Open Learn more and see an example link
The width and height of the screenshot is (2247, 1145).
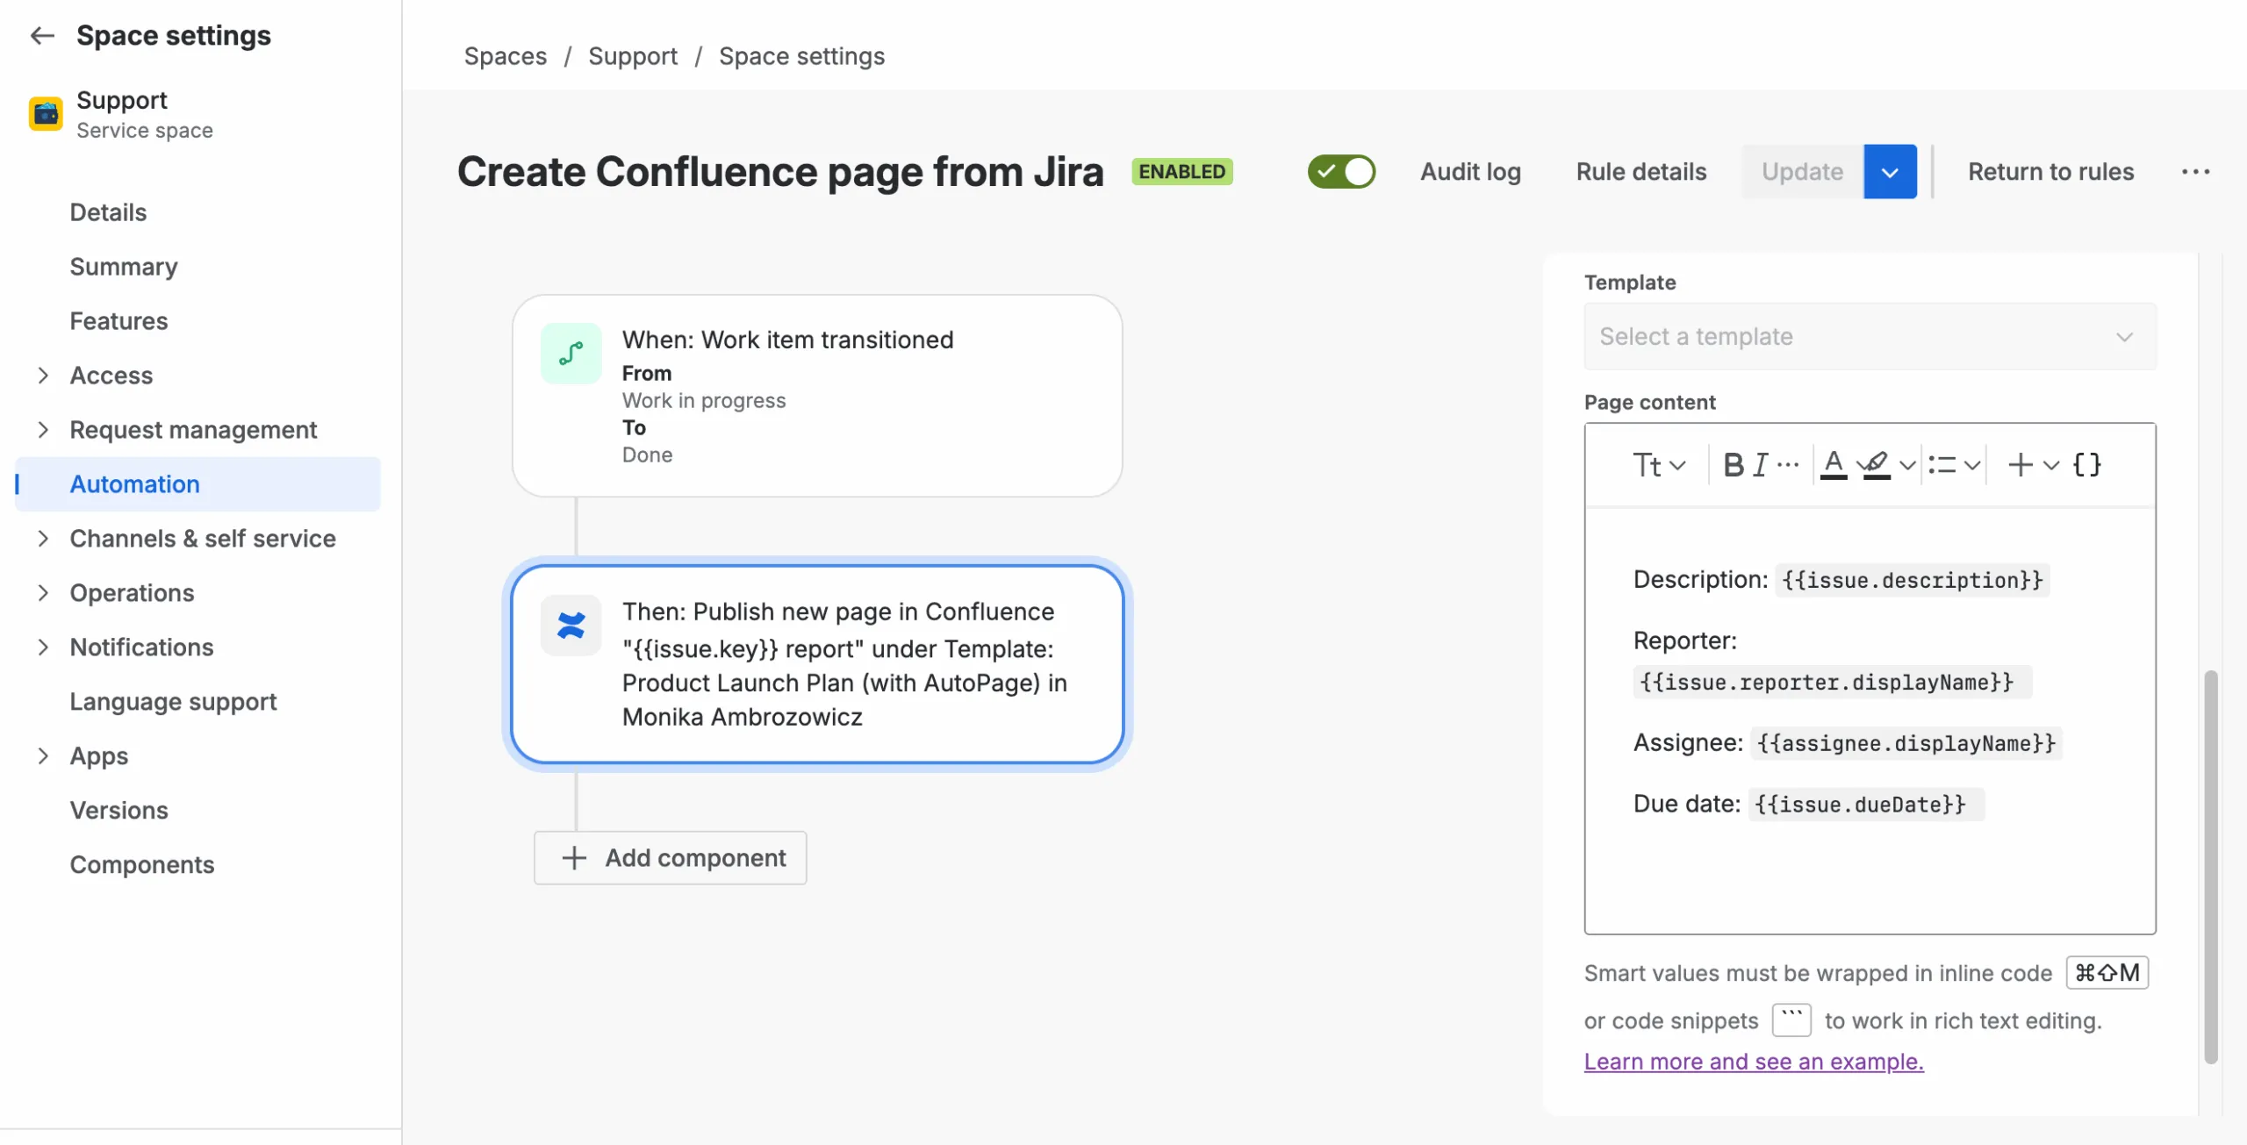[1754, 1062]
